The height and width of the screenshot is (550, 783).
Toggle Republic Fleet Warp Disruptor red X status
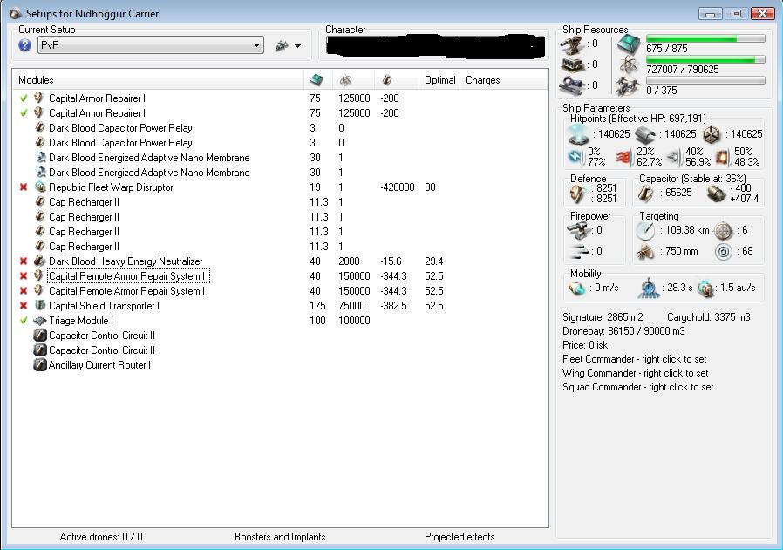coord(24,187)
